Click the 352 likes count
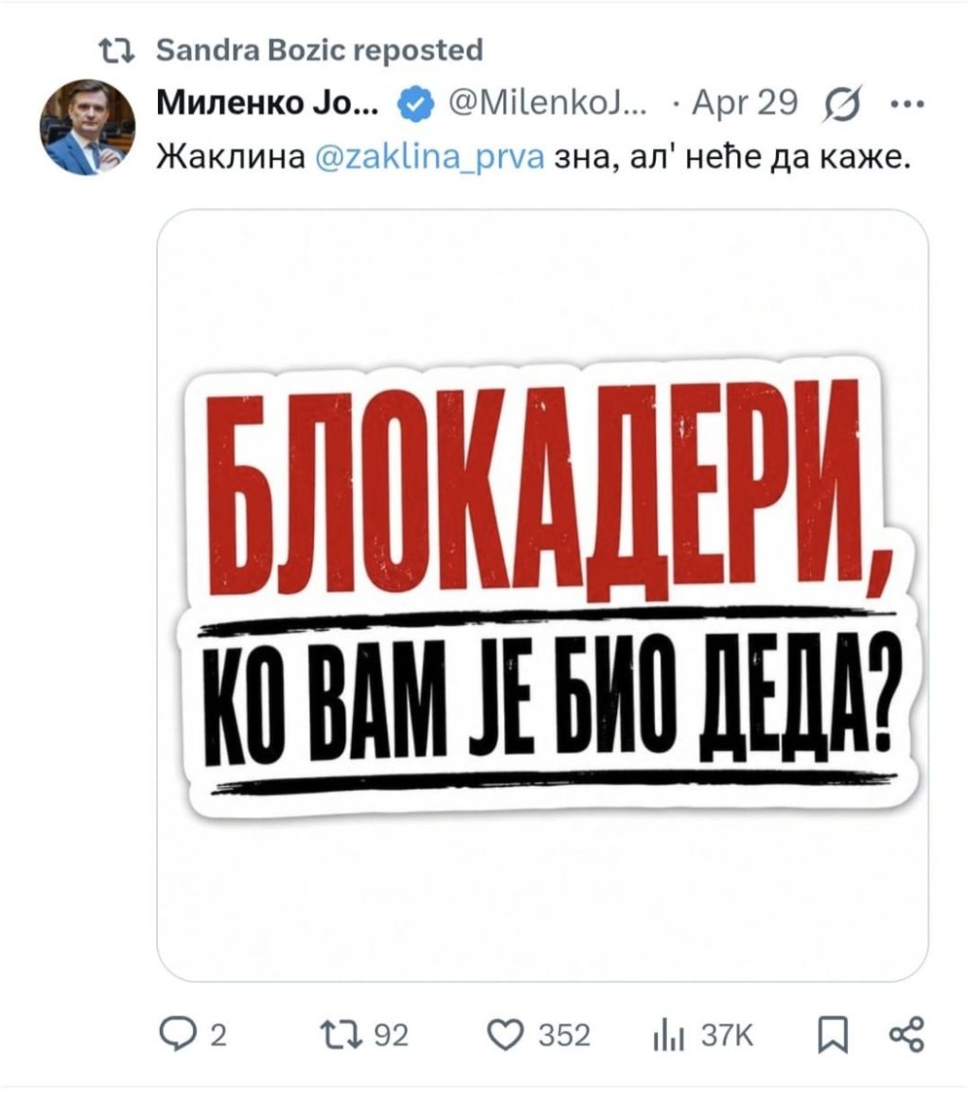The height and width of the screenshot is (1103, 969). 564,1036
